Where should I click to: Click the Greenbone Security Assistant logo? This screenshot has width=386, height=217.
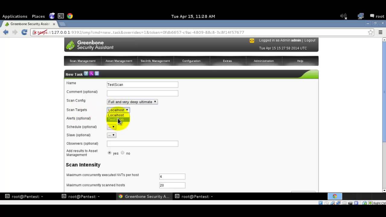90,45
